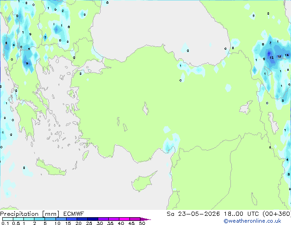Image resolution: width=291 pixels, height=225 pixels.
Task: Select legend swatch between 1 and 2
Action: click(x=29, y=219)
